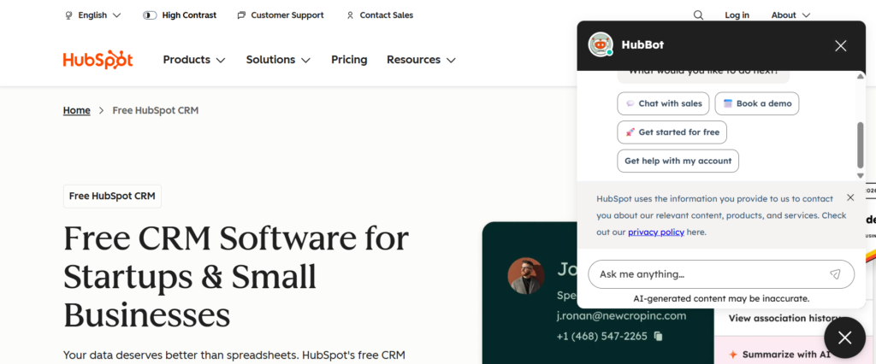Dismiss the privacy notice with X
The height and width of the screenshot is (364, 876).
849,197
